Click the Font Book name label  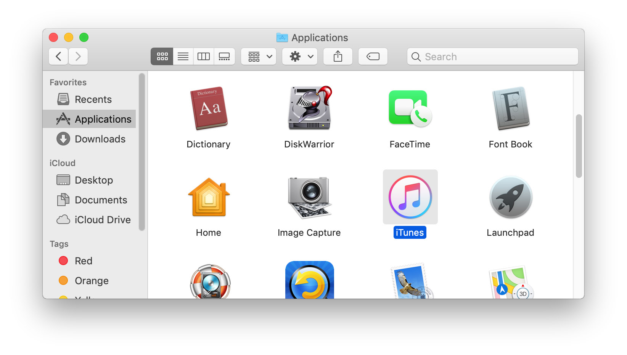pyautogui.click(x=511, y=144)
